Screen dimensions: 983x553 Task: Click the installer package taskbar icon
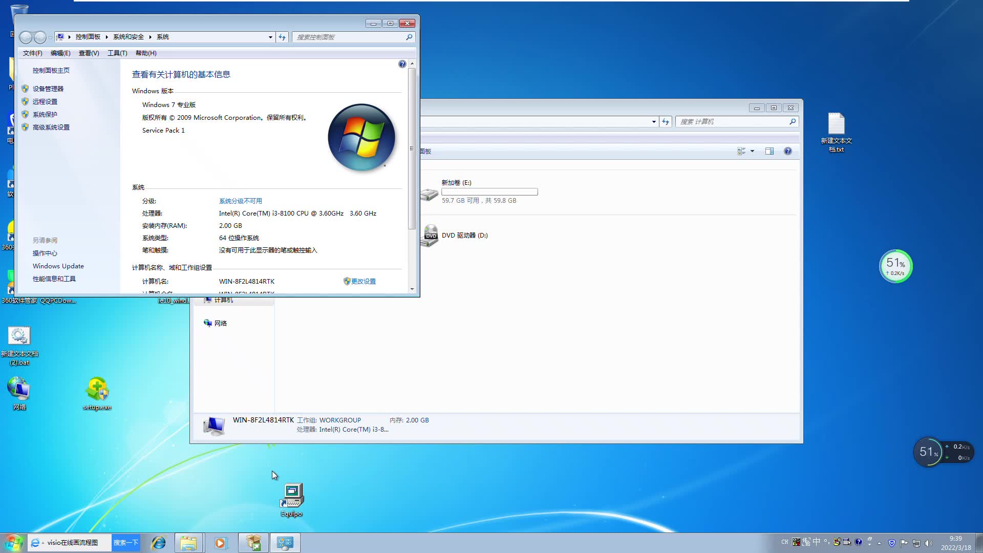click(253, 543)
